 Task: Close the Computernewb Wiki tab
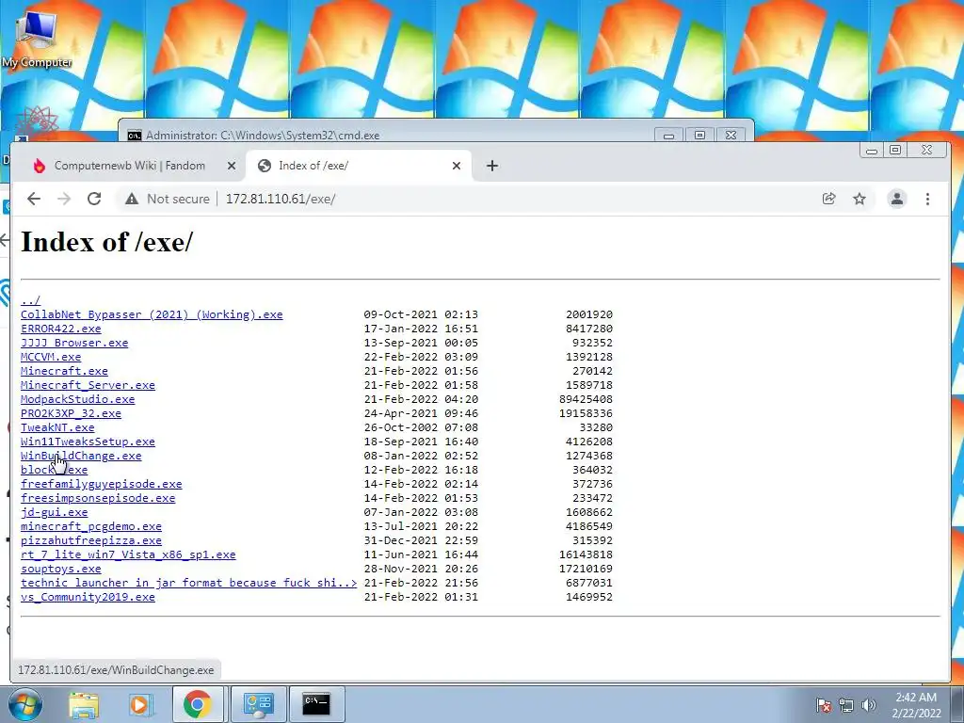pos(232,166)
